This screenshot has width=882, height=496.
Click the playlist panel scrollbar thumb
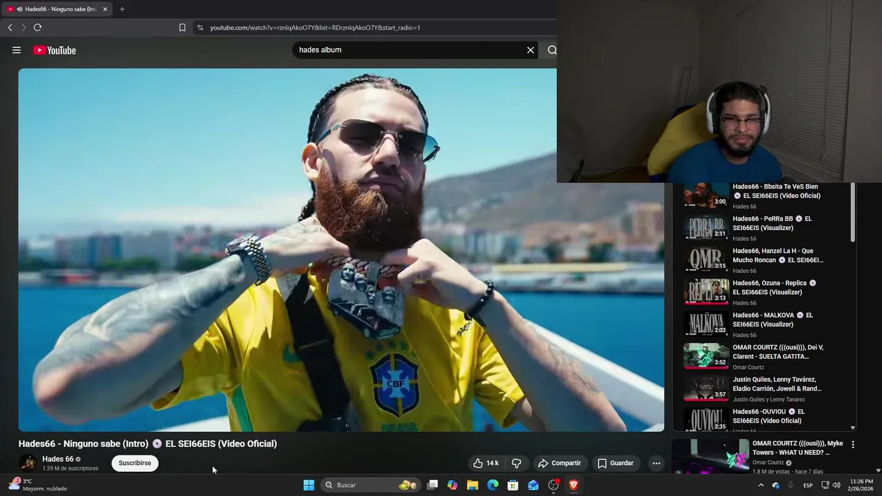853,212
